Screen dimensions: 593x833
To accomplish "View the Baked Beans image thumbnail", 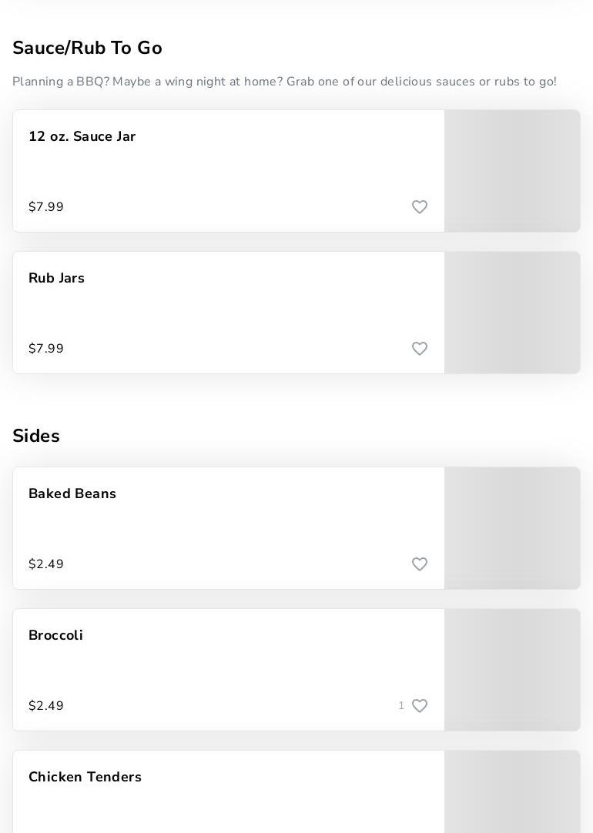I will click(512, 528).
